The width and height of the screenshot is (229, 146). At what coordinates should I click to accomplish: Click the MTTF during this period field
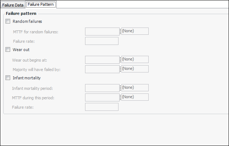(102, 97)
